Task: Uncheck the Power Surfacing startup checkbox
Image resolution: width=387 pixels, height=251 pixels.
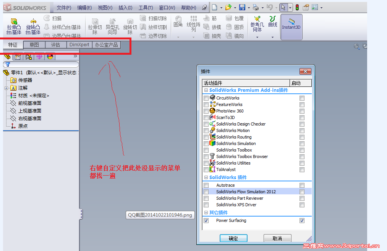Action: pos(302,220)
